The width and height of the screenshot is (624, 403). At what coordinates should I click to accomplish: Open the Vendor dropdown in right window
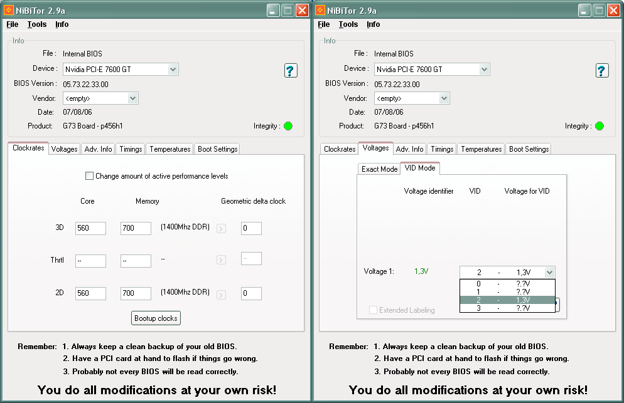[x=444, y=98]
